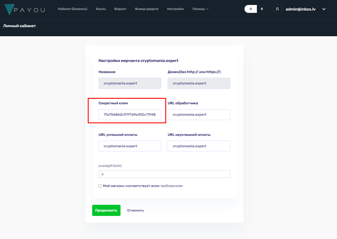This screenshot has width=337, height=239.
Task: Focus the Секретный ключ input field
Action: click(x=130, y=115)
